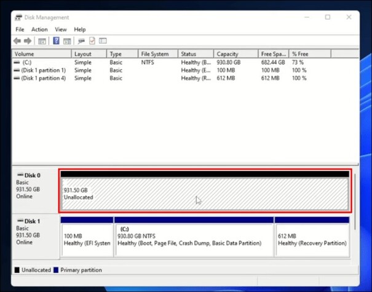Open the Help menu
The width and height of the screenshot is (372, 292).
point(80,29)
